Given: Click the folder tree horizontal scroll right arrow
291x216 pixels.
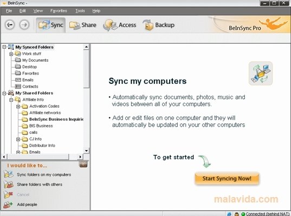Looking at the screenshot, I should [x=80, y=157].
